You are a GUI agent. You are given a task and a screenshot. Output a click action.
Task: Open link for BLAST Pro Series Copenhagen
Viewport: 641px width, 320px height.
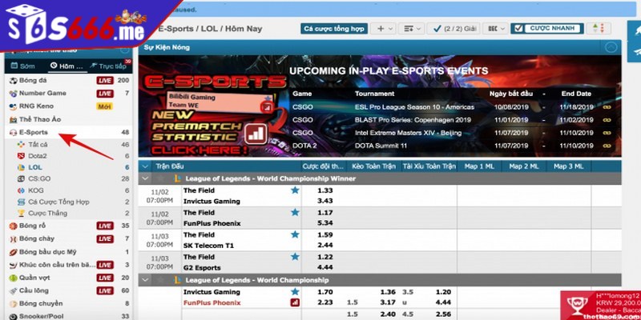(x=607, y=120)
